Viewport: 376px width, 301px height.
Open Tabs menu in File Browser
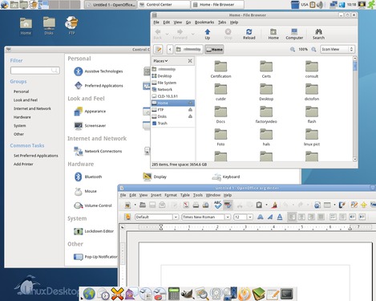pyautogui.click(x=222, y=22)
